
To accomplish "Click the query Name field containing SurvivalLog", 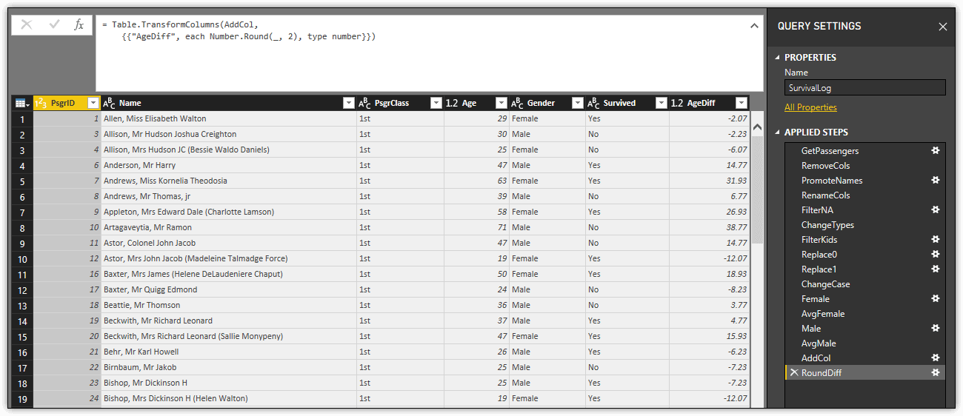I will (865, 87).
